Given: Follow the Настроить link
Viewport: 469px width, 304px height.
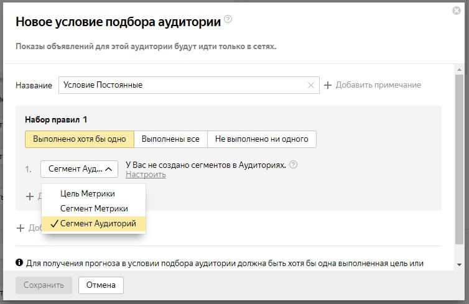Looking at the screenshot, I should coord(146,175).
